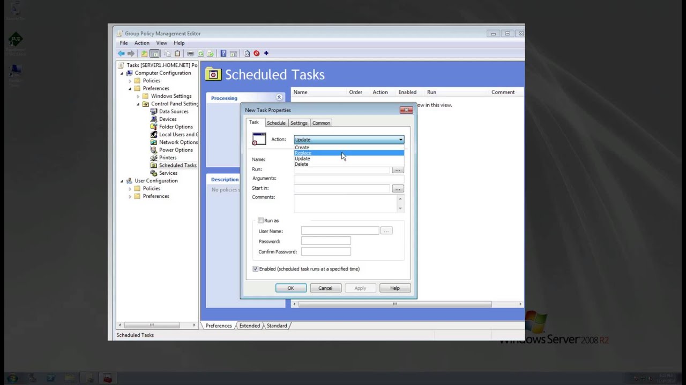The width and height of the screenshot is (686, 385).
Task: Open the Windows Start button
Action: [12, 378]
